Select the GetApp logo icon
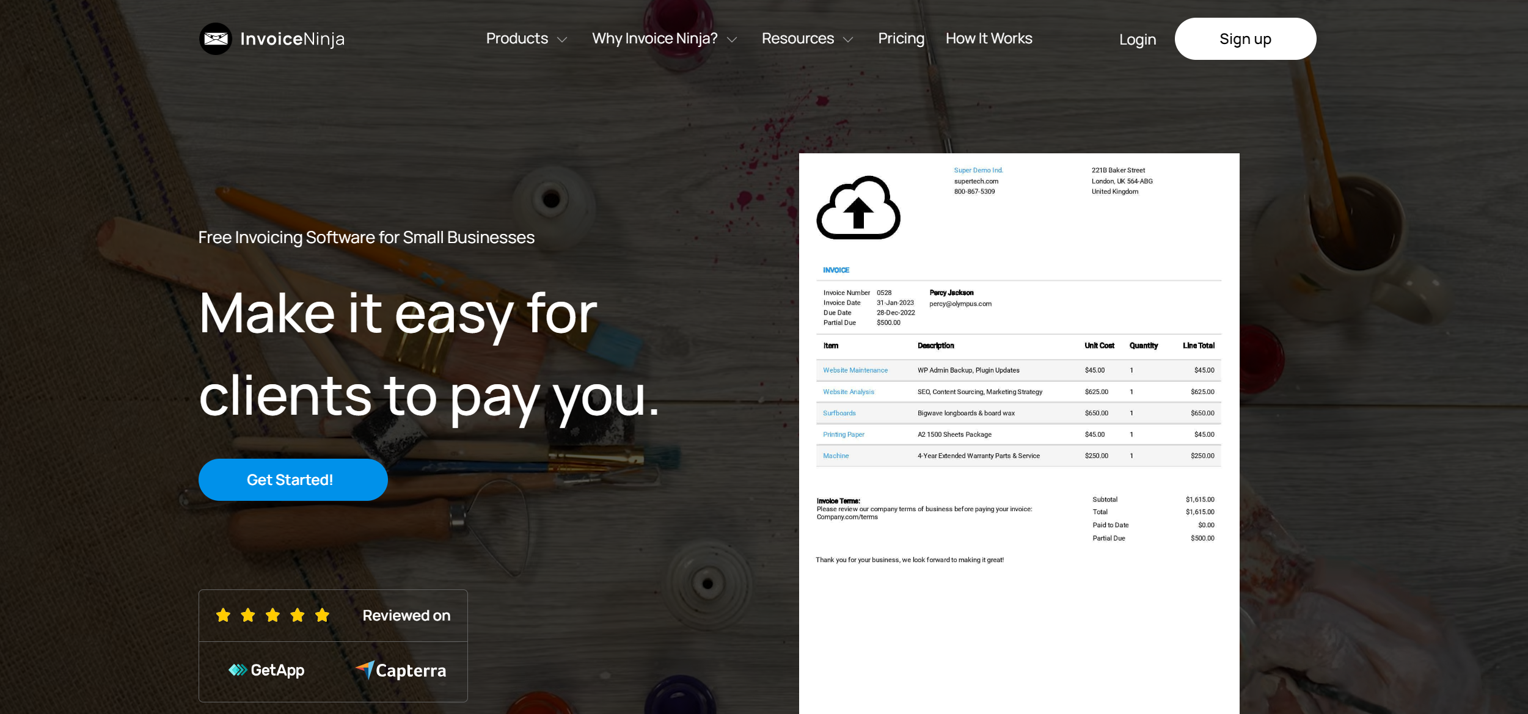Image resolution: width=1528 pixels, height=714 pixels. pos(238,669)
